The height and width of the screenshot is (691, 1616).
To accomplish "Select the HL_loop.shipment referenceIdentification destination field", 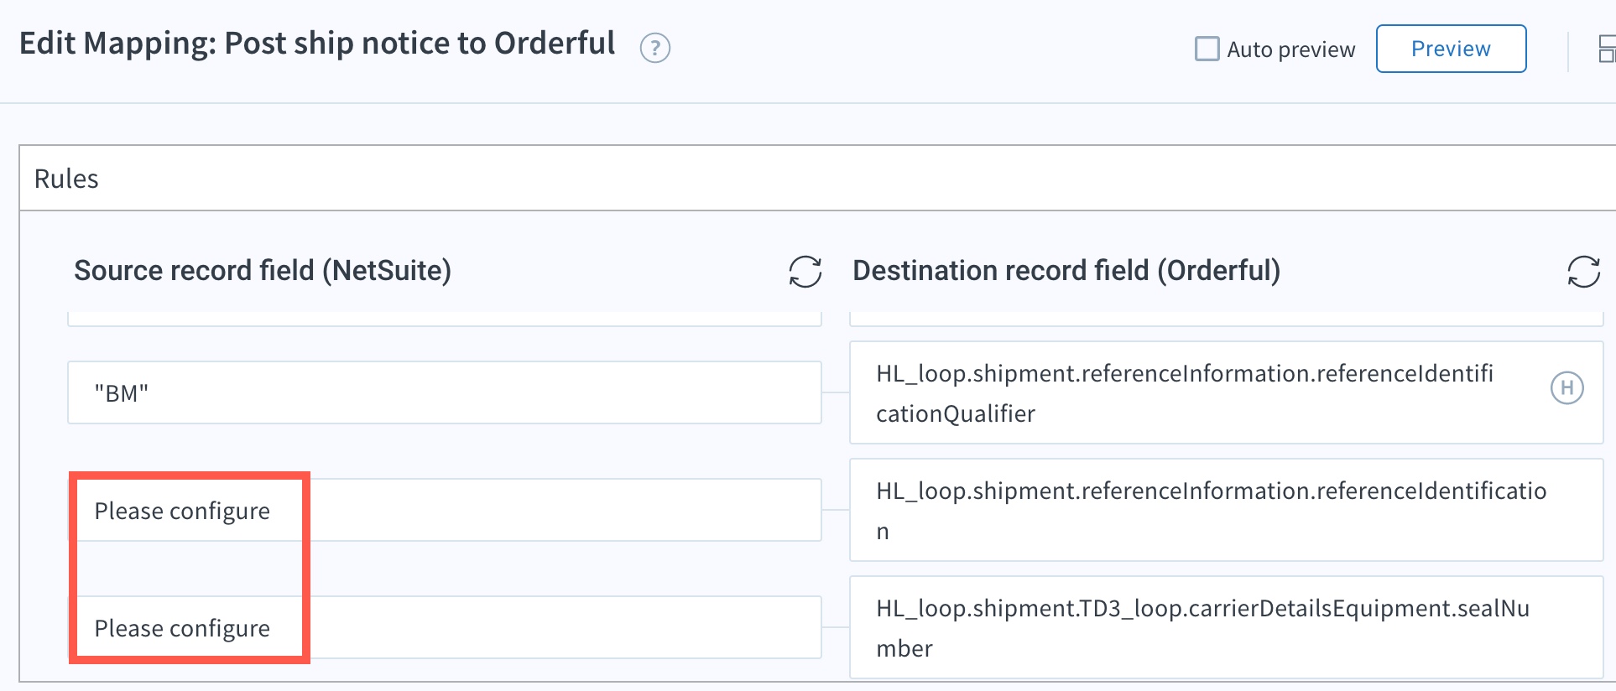I will [x=1226, y=510].
